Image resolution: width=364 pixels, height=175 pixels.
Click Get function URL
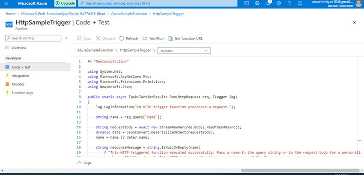click(x=185, y=39)
